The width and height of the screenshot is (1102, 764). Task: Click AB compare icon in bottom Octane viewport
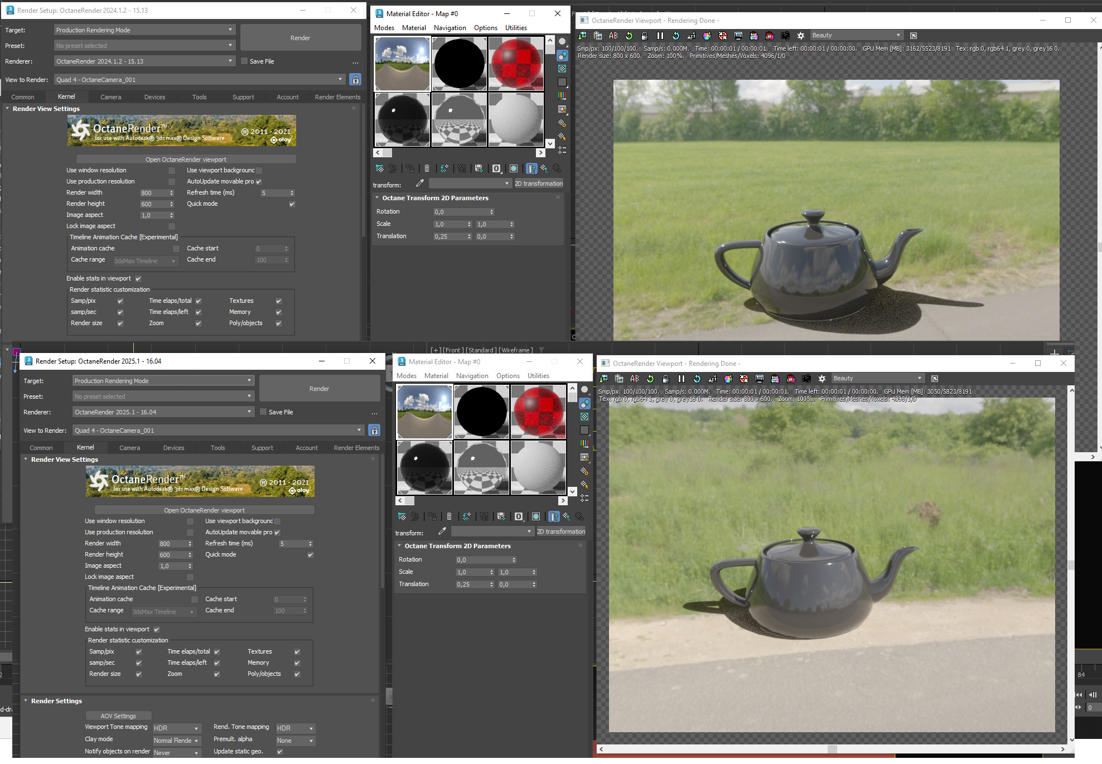[635, 379]
